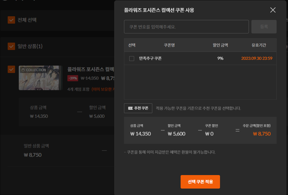The width and height of the screenshot is (288, 195).
Task: Click the red -39% discount badge
Action: coord(73,78)
